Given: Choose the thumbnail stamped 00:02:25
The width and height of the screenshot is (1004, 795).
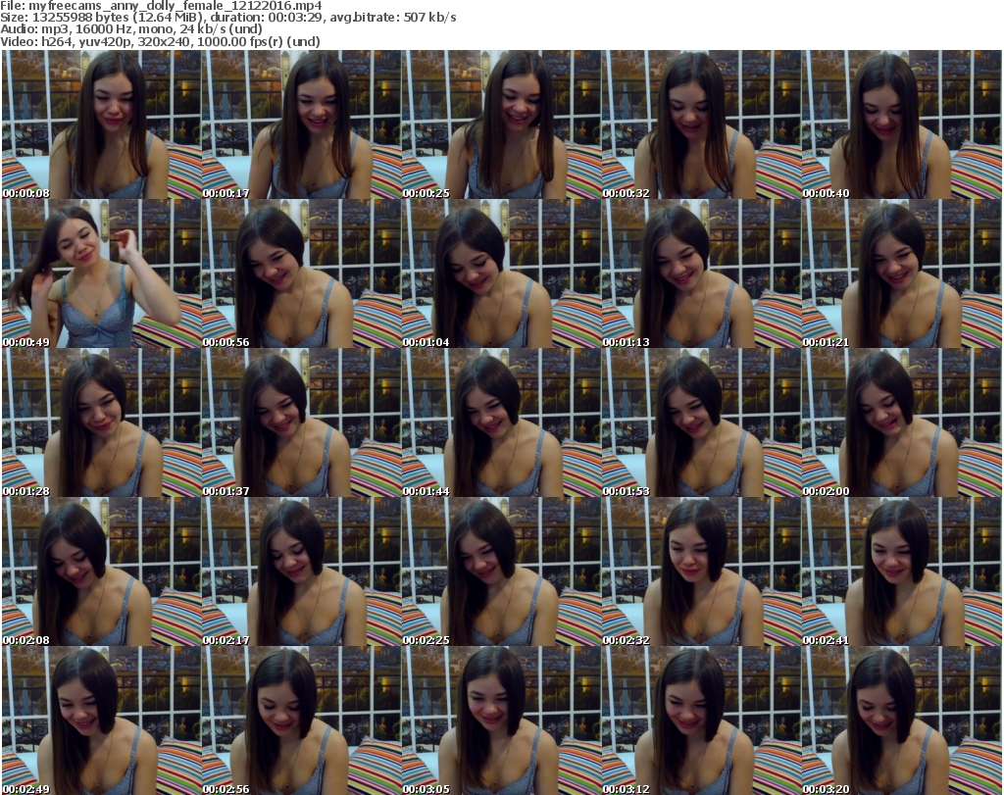Looking at the screenshot, I should coord(501,571).
